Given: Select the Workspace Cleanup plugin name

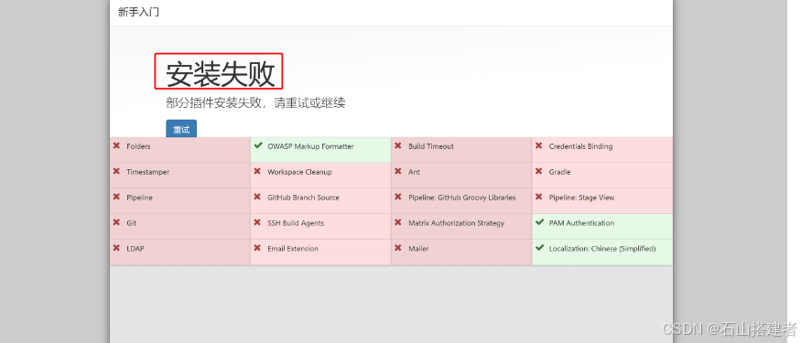Looking at the screenshot, I should (x=300, y=172).
